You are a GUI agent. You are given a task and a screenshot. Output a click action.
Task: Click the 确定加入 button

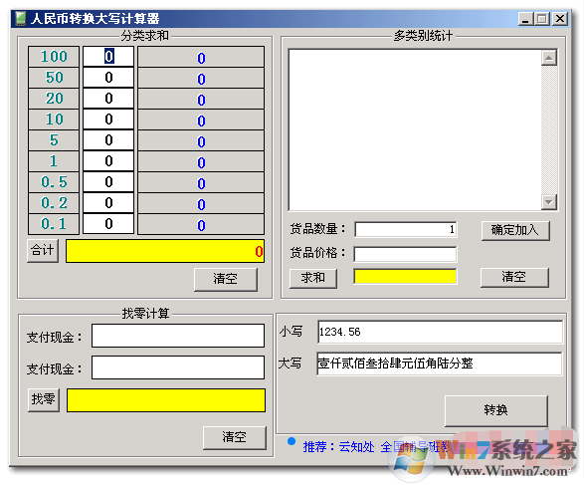(x=515, y=230)
